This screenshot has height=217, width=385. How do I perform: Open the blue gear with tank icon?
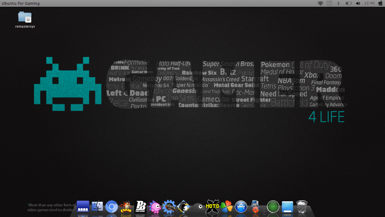pos(169,207)
